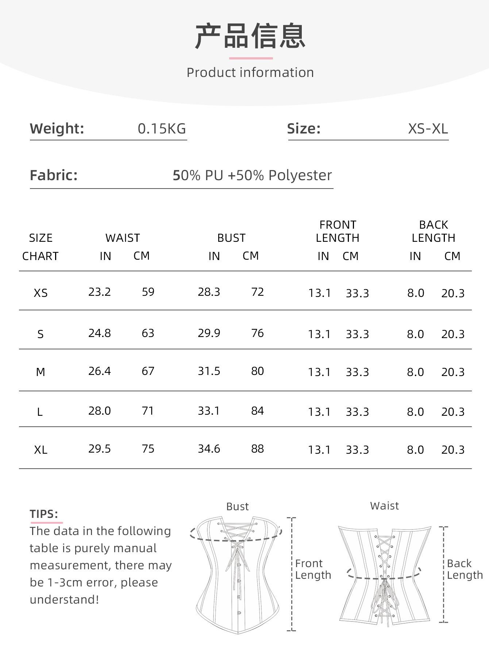Click the "Product information" subtitle
The height and width of the screenshot is (651, 489).
pyautogui.click(x=250, y=72)
